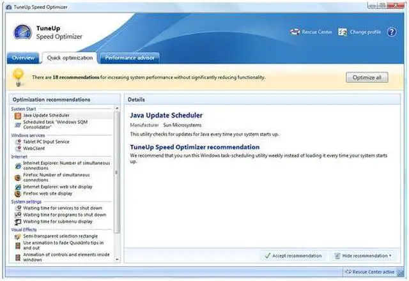
Task: Click the Change profile icon
Action: pos(343,32)
